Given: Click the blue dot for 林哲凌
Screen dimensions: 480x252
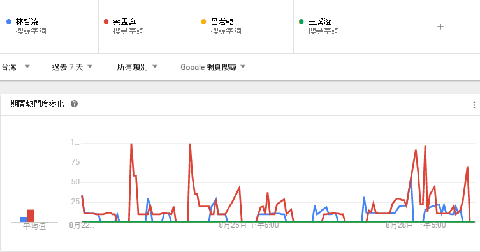Looking at the screenshot, I should pos(8,22).
